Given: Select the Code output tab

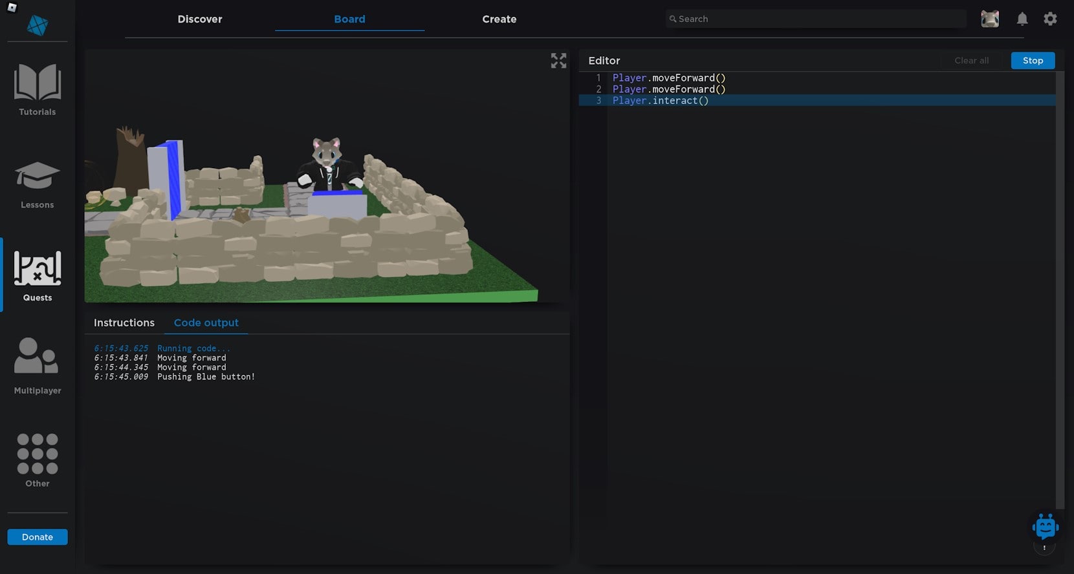Looking at the screenshot, I should pos(206,323).
